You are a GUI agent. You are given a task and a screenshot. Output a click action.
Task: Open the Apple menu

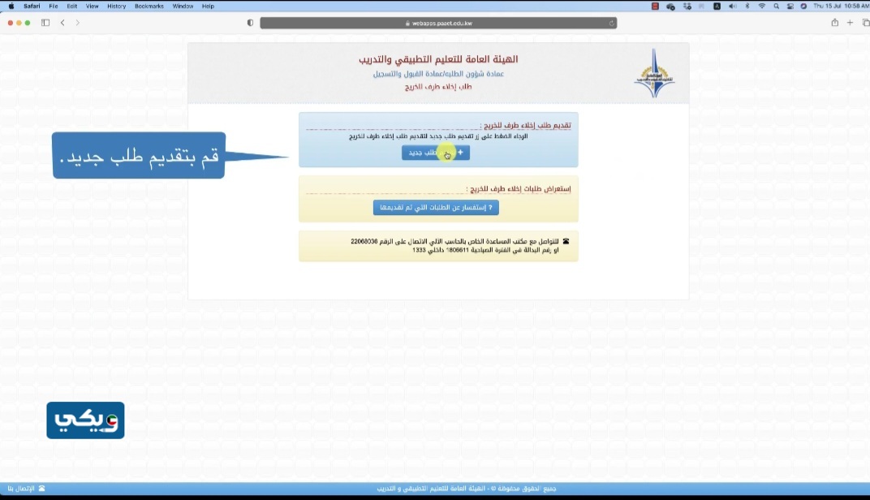[x=11, y=6]
